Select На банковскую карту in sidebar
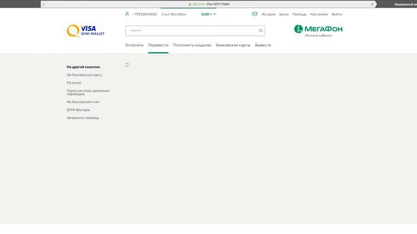Viewport: 417px width, 234px height. [x=84, y=75]
